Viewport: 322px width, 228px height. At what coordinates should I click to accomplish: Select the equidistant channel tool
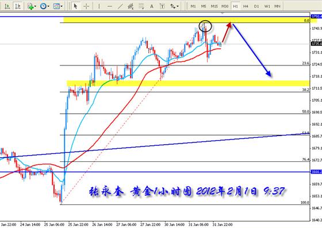[131, 6]
